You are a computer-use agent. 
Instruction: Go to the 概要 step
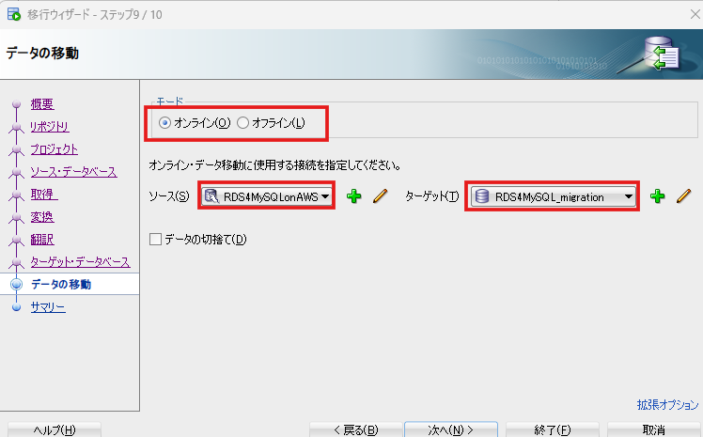pos(42,104)
